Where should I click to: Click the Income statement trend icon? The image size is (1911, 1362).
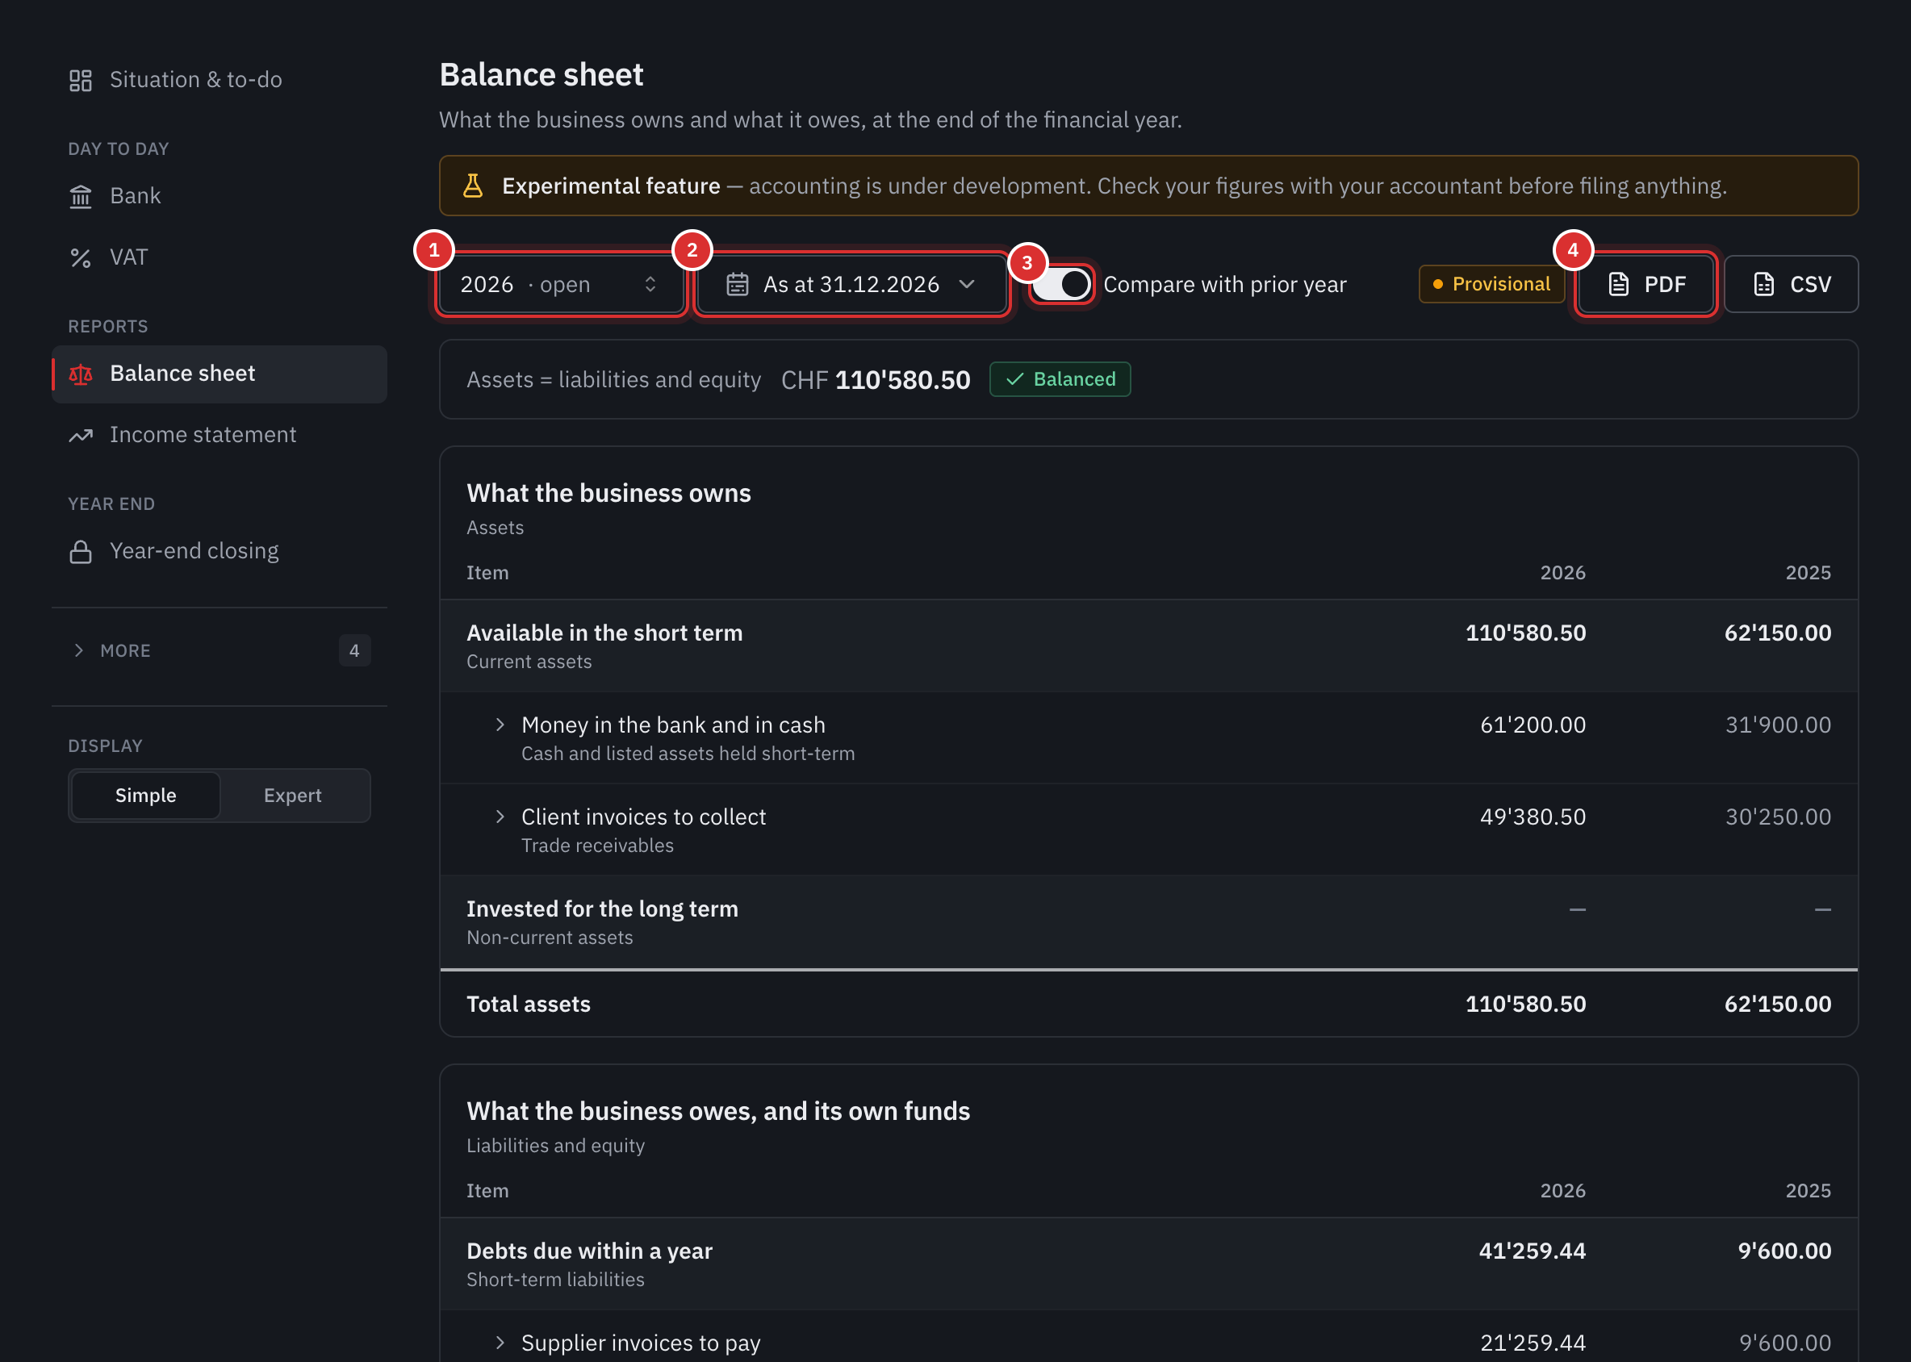(81, 435)
